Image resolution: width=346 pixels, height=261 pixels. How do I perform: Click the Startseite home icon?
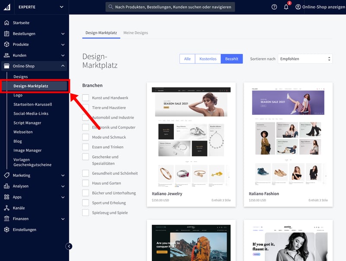[x=6, y=22]
